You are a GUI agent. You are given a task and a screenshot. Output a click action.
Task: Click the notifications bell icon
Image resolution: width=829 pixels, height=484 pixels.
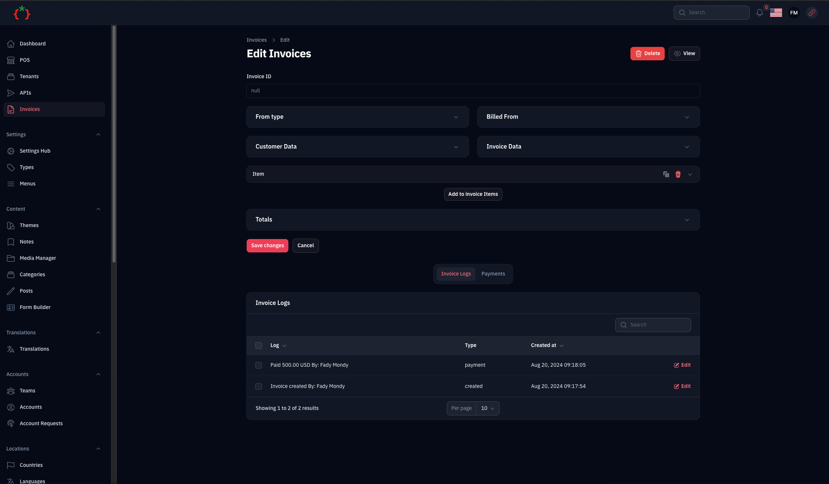(759, 13)
